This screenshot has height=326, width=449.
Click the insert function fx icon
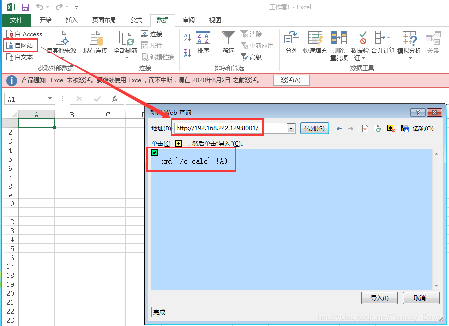[x=115, y=99]
